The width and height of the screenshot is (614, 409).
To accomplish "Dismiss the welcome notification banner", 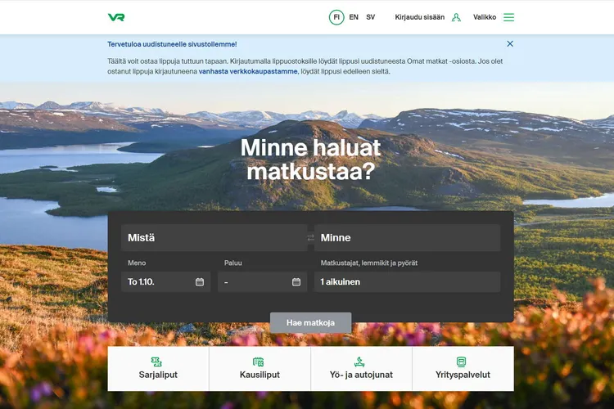I will [x=510, y=44].
